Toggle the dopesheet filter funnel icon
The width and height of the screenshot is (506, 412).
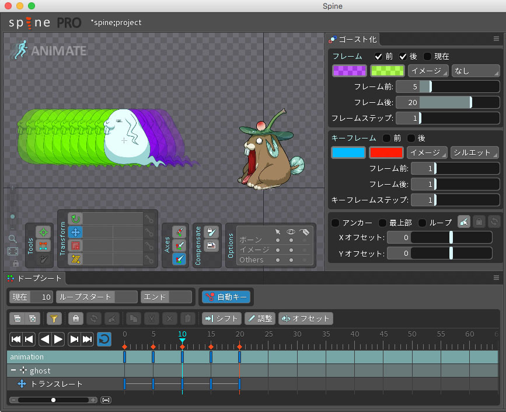[54, 318]
